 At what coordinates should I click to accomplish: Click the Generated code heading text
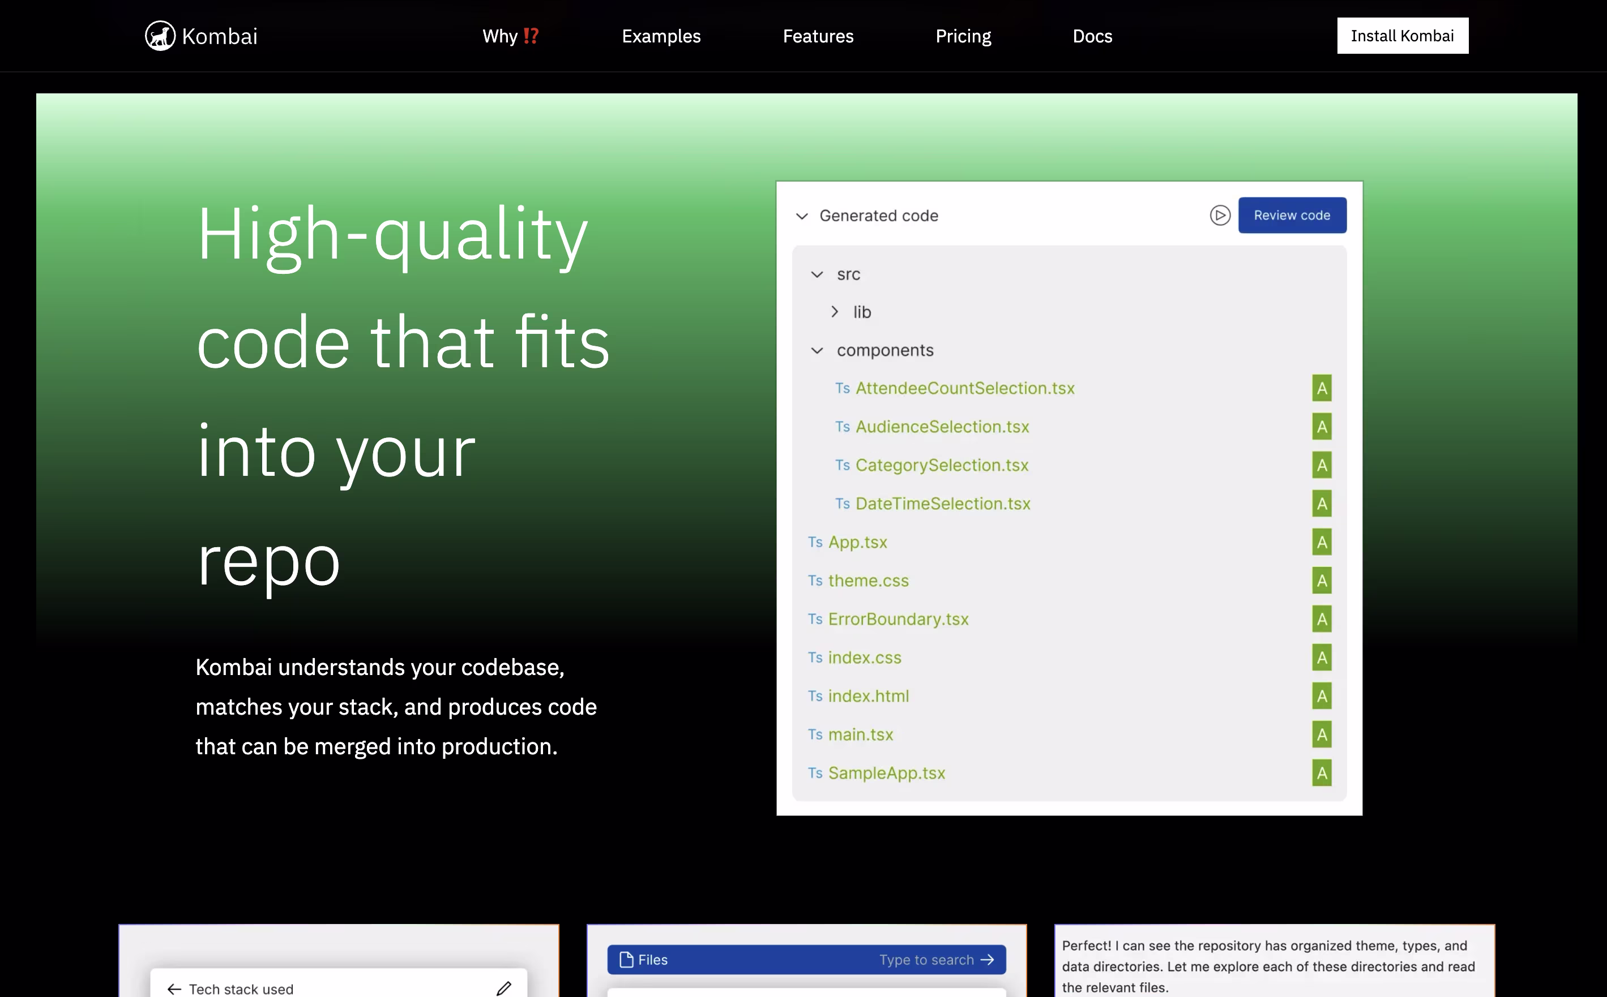(x=879, y=216)
